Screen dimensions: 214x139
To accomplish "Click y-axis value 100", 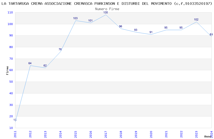I will (10, 24).
